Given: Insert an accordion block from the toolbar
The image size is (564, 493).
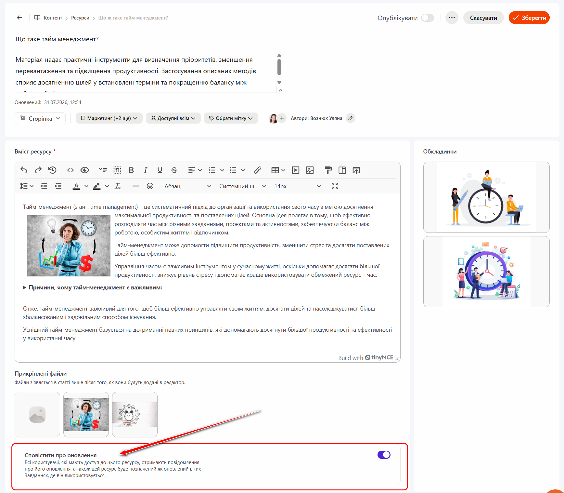Looking at the screenshot, I should [103, 170].
